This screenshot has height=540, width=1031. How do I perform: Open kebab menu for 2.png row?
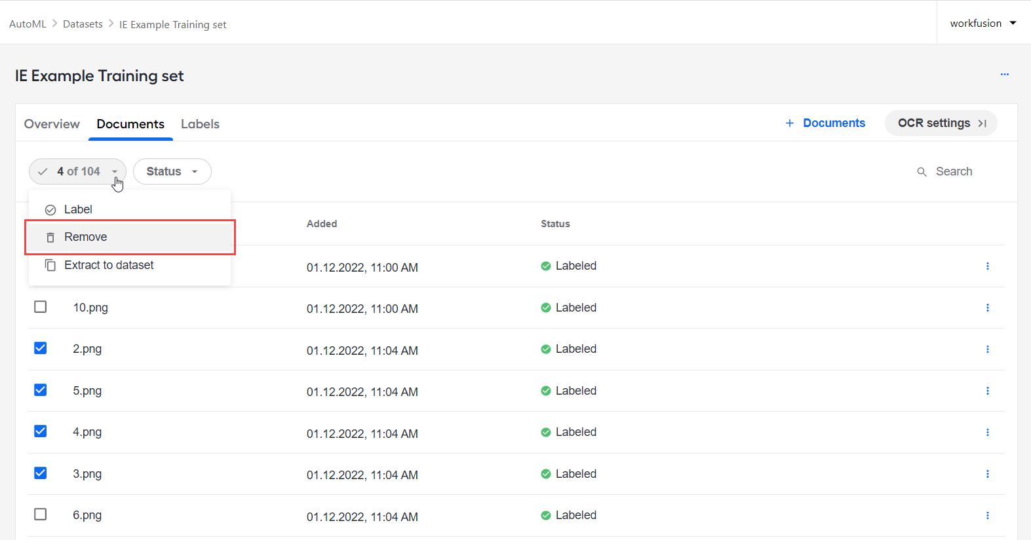click(987, 350)
